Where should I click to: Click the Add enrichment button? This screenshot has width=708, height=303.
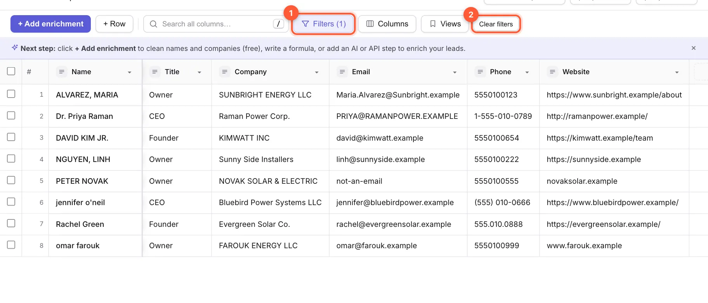[x=50, y=24]
